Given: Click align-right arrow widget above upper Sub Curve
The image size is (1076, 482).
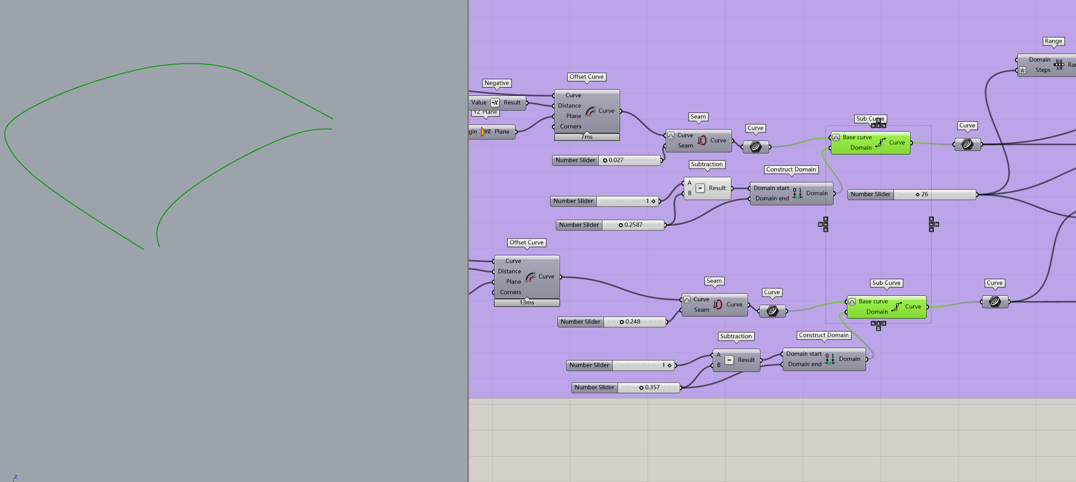Looking at the screenshot, I should coord(884,126).
